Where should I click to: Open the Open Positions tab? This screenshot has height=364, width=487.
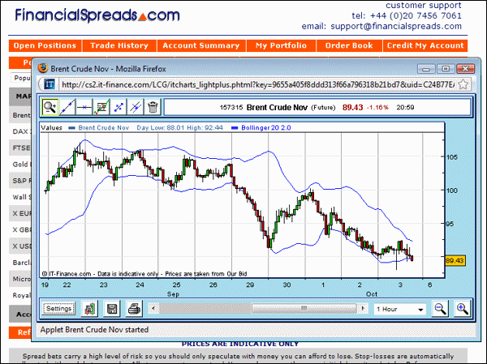[x=45, y=45]
